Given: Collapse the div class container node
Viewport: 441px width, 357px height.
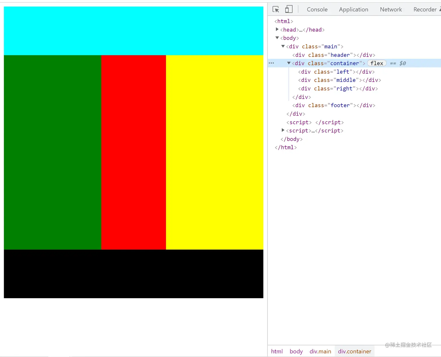Looking at the screenshot, I should pos(289,63).
